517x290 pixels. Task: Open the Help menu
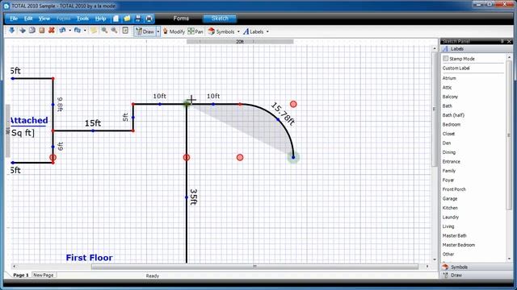point(100,19)
